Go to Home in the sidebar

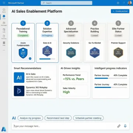[x=4, y=10]
